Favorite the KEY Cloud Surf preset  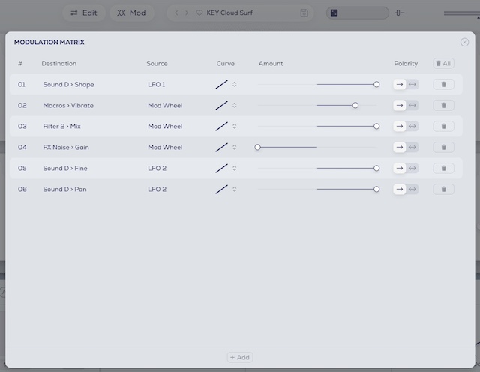pos(199,13)
